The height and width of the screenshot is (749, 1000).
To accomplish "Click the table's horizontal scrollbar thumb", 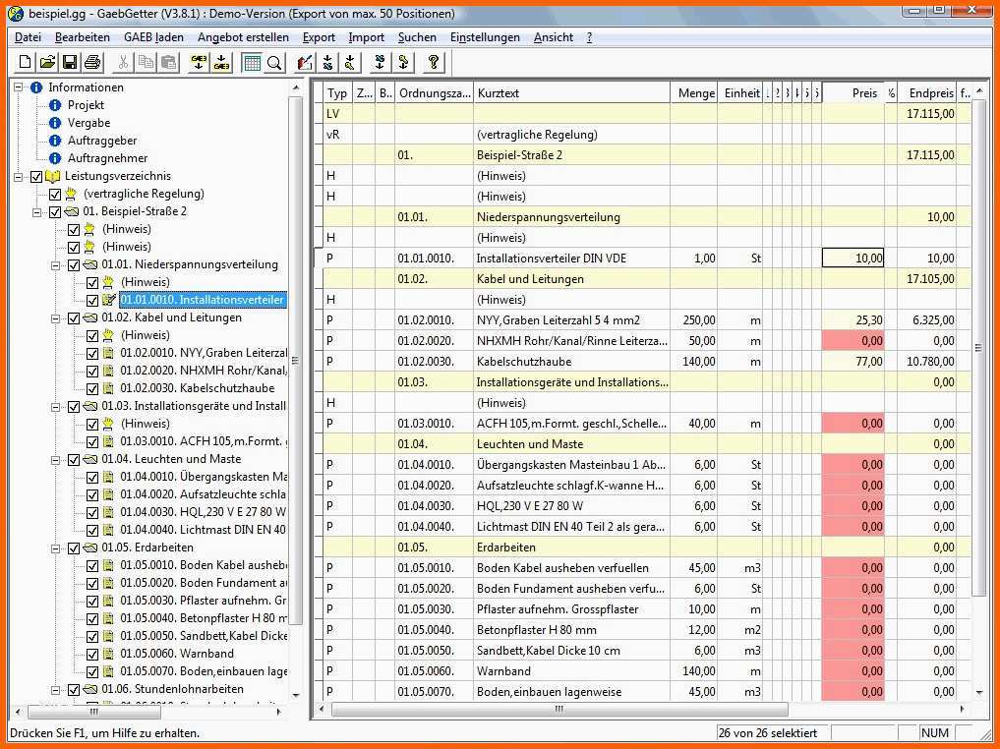I will point(559,709).
